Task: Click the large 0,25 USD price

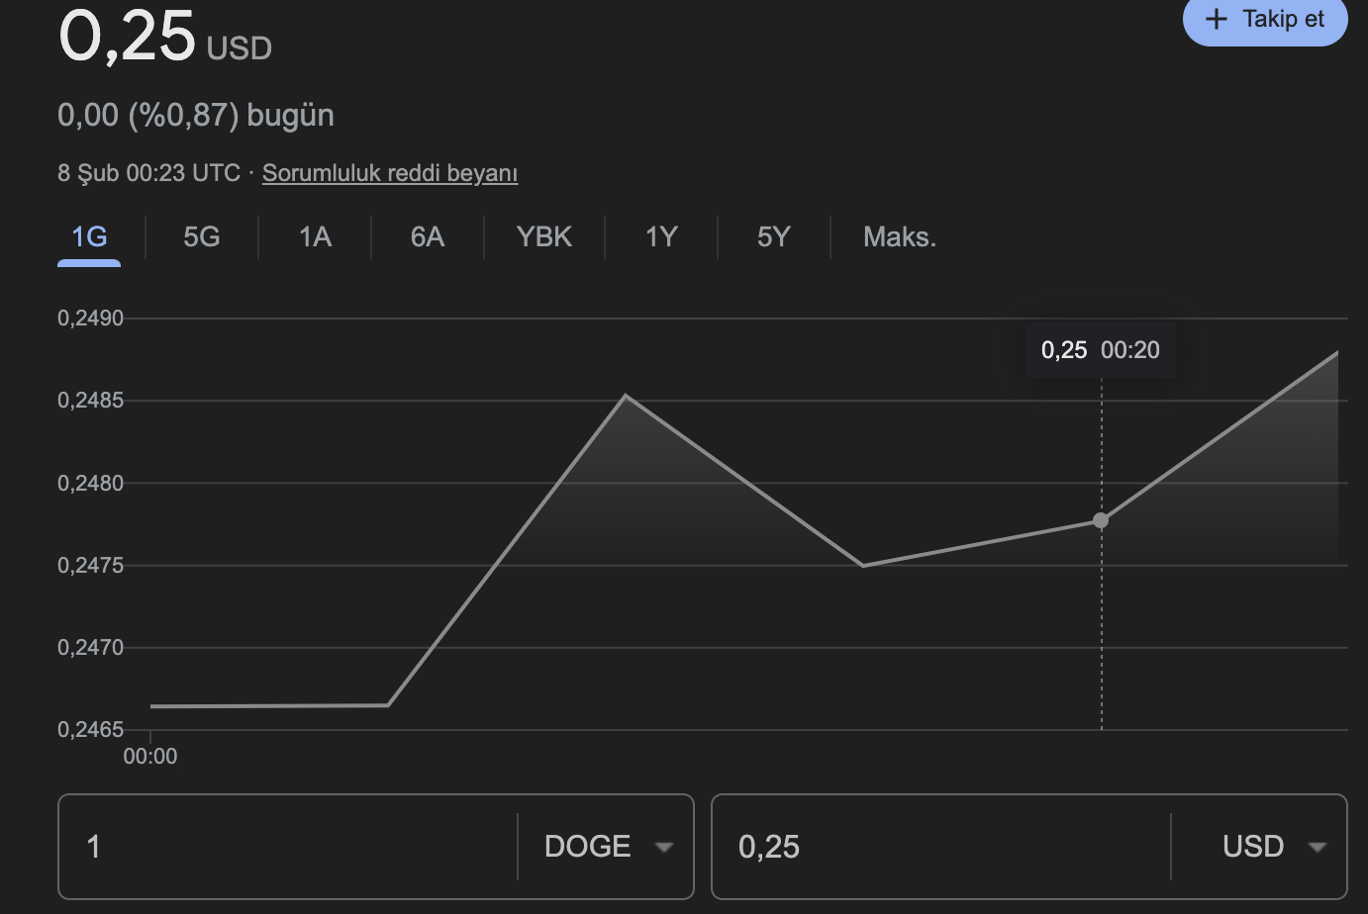Action: (165, 36)
